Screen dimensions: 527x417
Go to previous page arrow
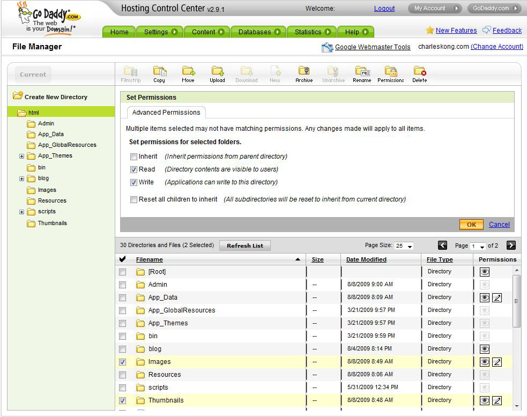click(x=442, y=245)
